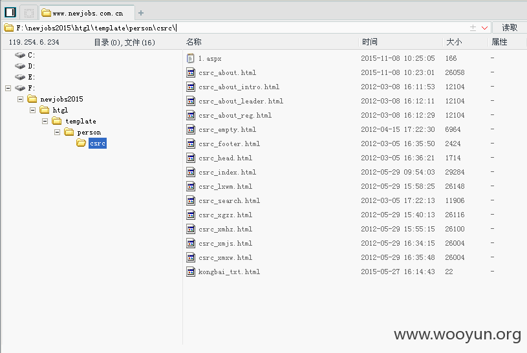The width and height of the screenshot is (527, 353).
Task: Select the file name kongbai_txt.html
Action: (x=229, y=272)
